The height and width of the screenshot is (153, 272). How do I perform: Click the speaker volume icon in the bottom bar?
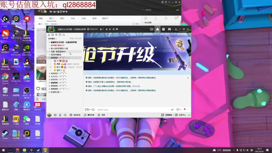[x=55, y=115]
